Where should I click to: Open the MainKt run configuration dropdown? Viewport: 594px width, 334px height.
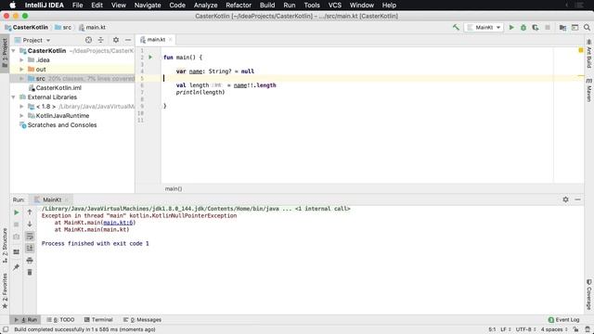(x=484, y=27)
